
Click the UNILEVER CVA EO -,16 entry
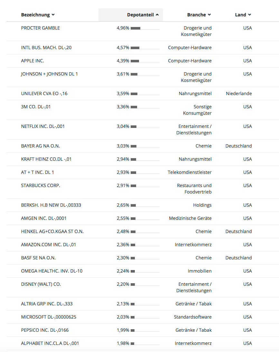click(x=44, y=94)
